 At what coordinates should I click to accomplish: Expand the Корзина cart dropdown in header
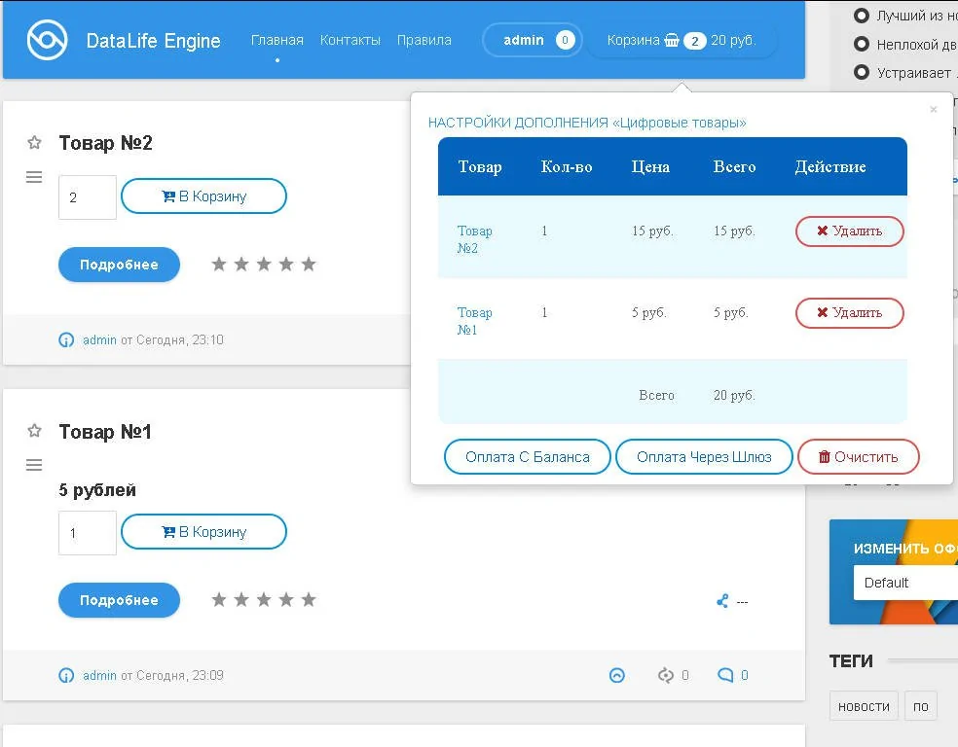click(682, 40)
